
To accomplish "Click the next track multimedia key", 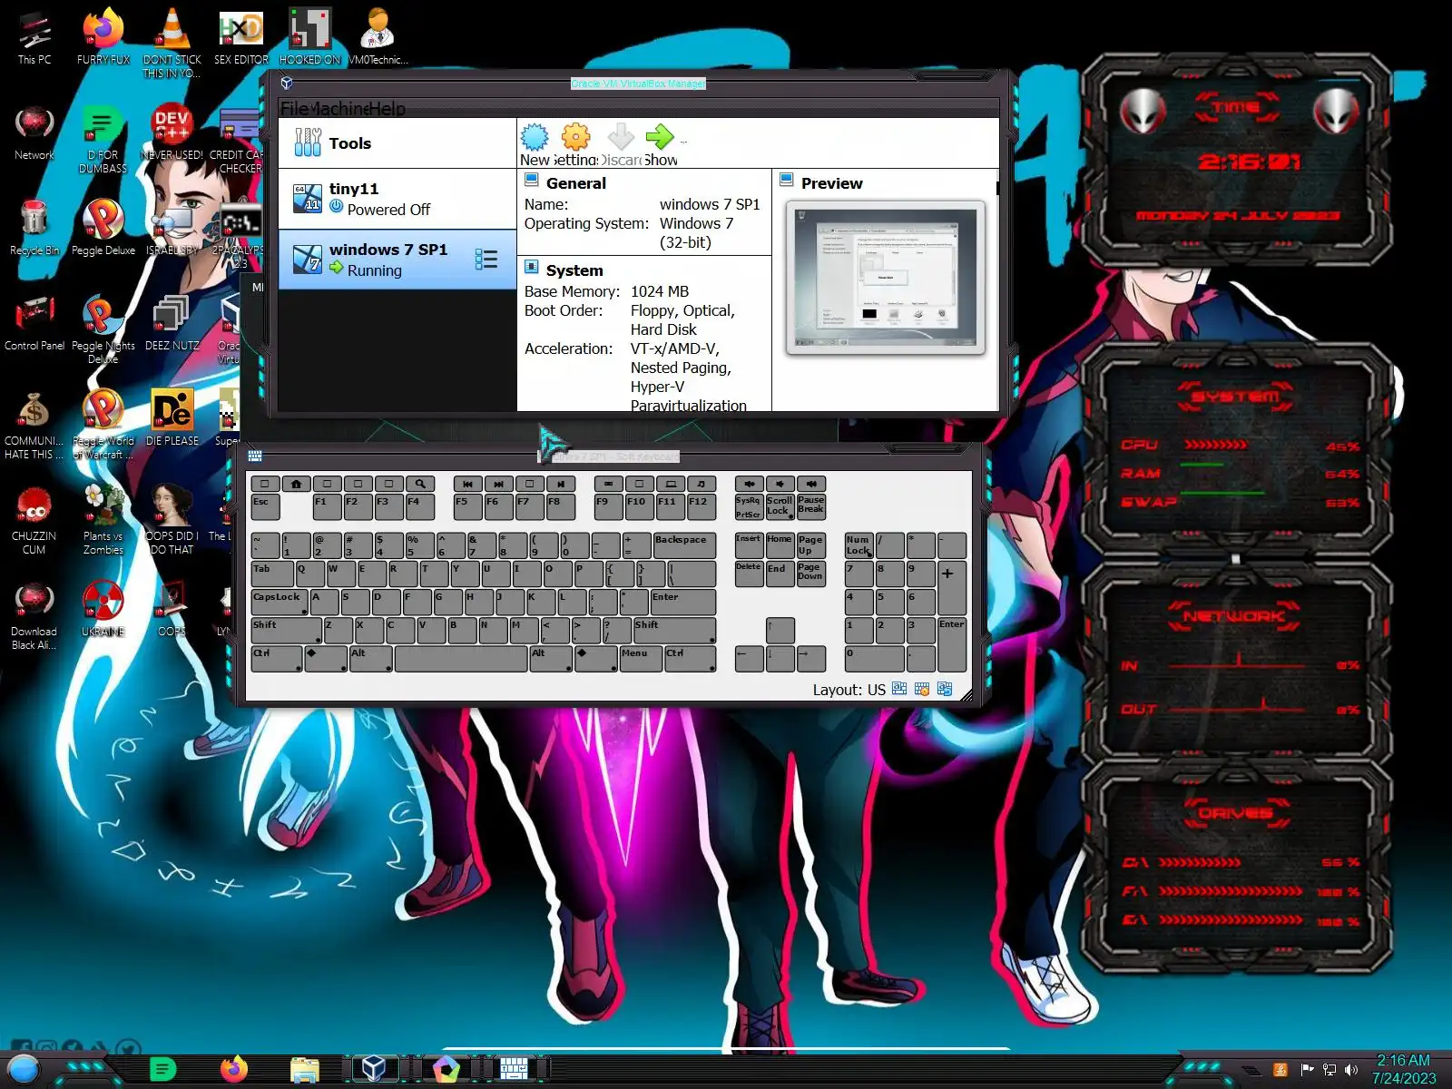I will [x=499, y=484].
